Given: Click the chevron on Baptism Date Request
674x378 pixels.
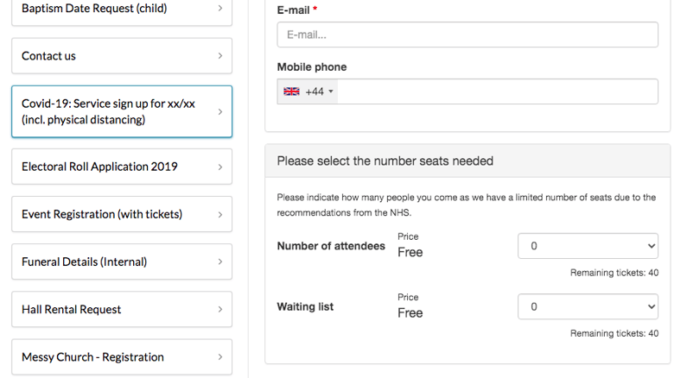Looking at the screenshot, I should [220, 8].
